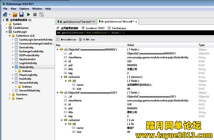Click the clock icon beside 0.001 sec

[80, 40]
